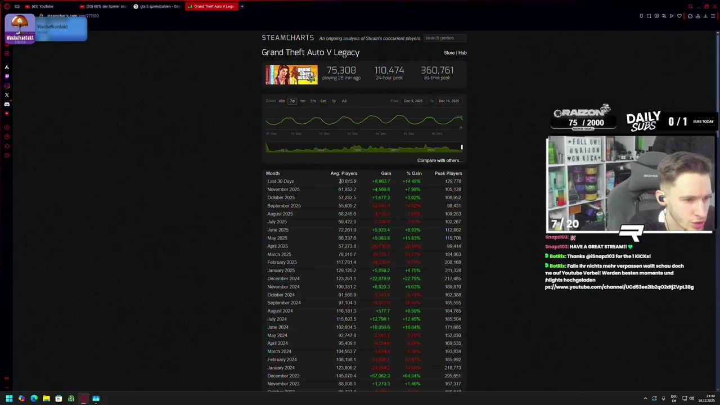Click the 'Last 30 Days' row label

pyautogui.click(x=281, y=181)
